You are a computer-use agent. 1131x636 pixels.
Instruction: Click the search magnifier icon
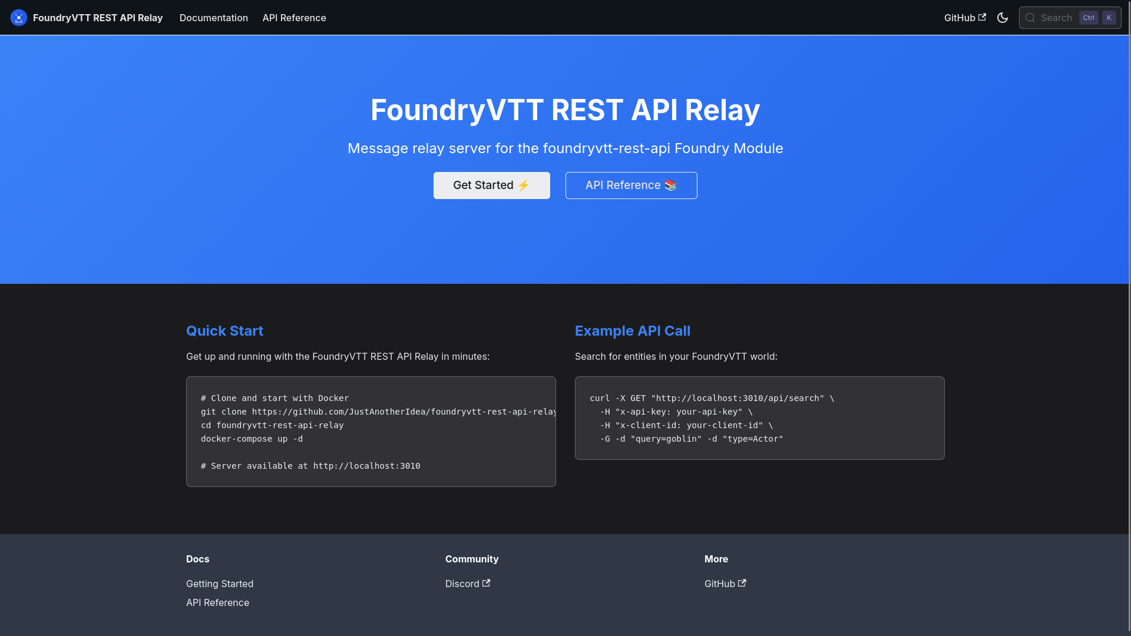[x=1031, y=18]
